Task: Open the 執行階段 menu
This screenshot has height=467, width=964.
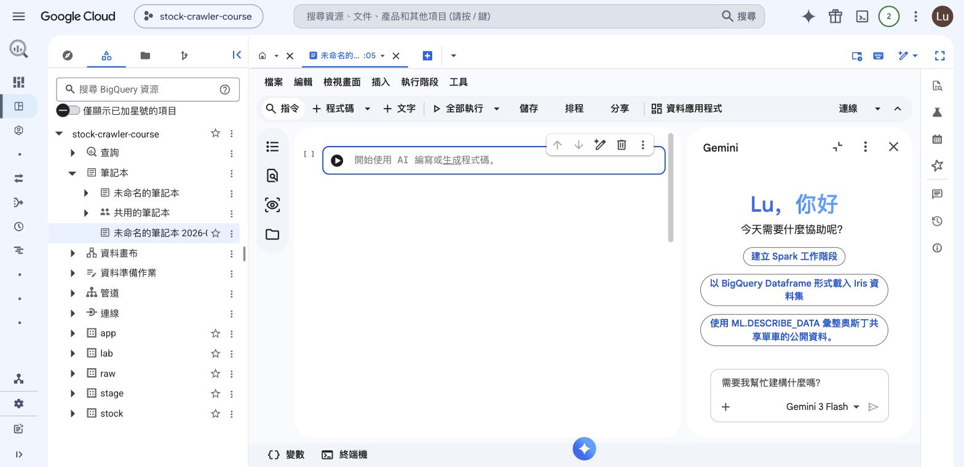Action: coord(420,82)
